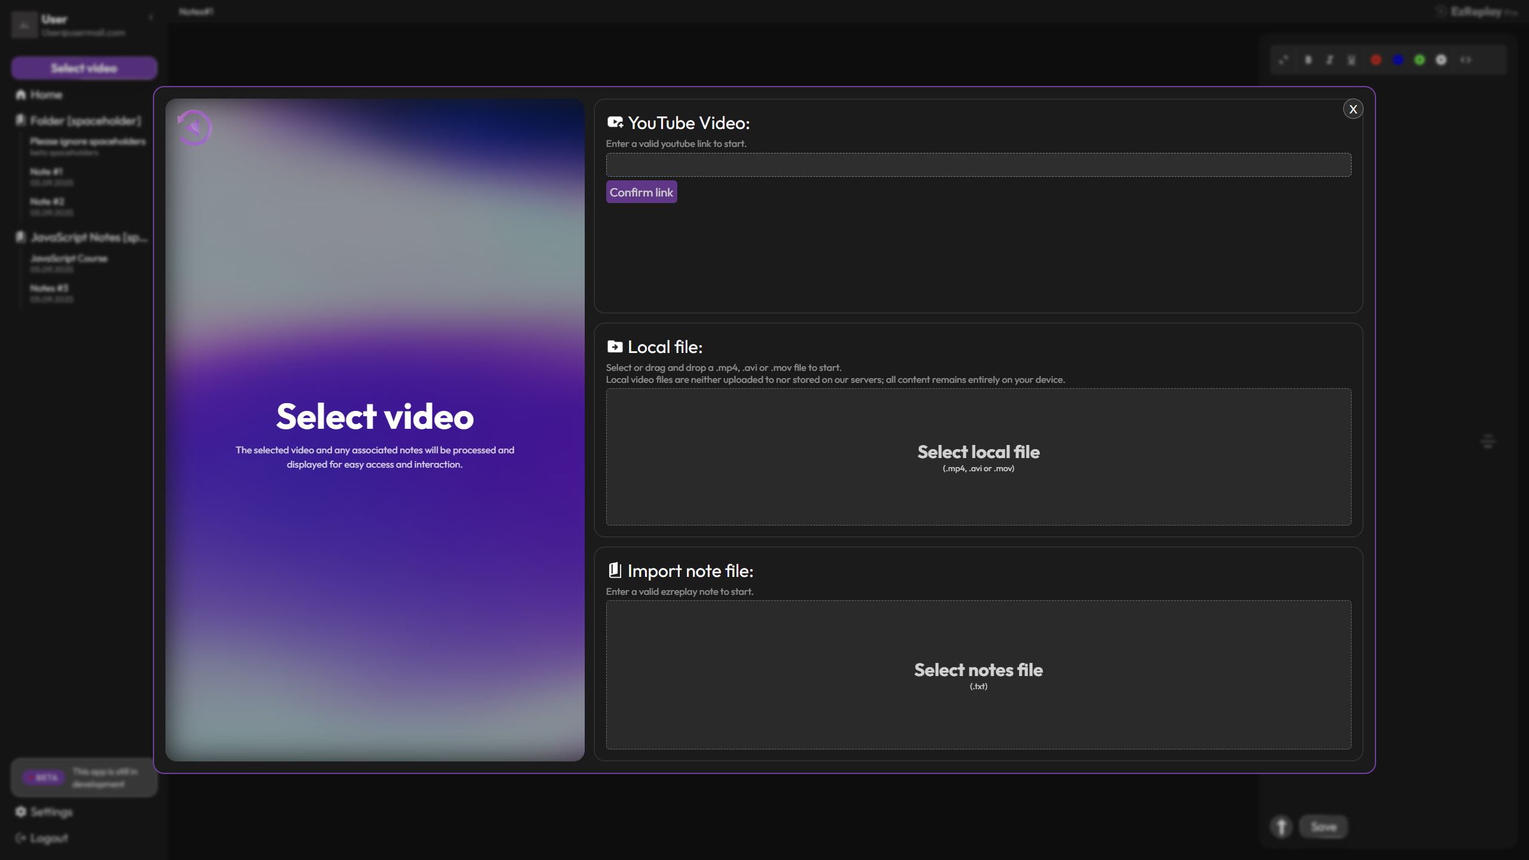This screenshot has height=860, width=1529.
Task: Apply underline formatting in the notes toolbar
Action: coord(1351,60)
